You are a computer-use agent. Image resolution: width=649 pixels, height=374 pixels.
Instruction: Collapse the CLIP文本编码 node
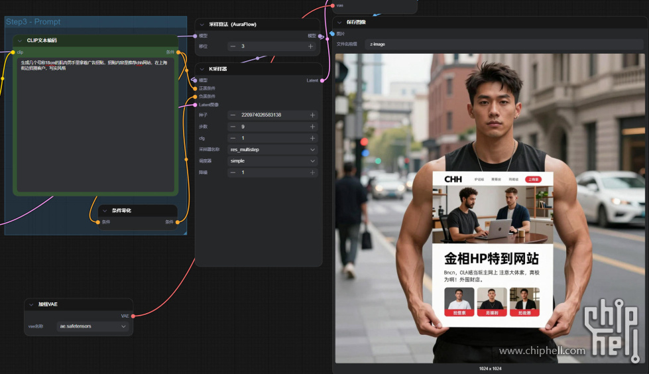pos(20,40)
